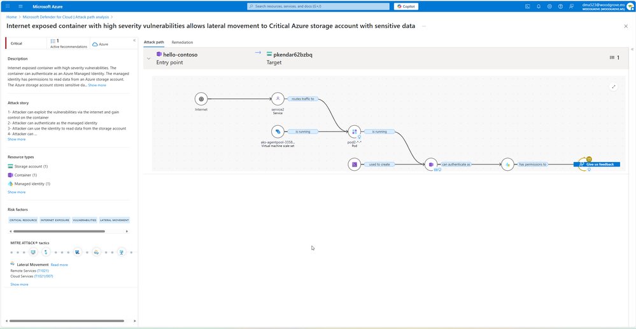Click the Azure cloud environment icon
The height and width of the screenshot is (329, 636).
95,44
